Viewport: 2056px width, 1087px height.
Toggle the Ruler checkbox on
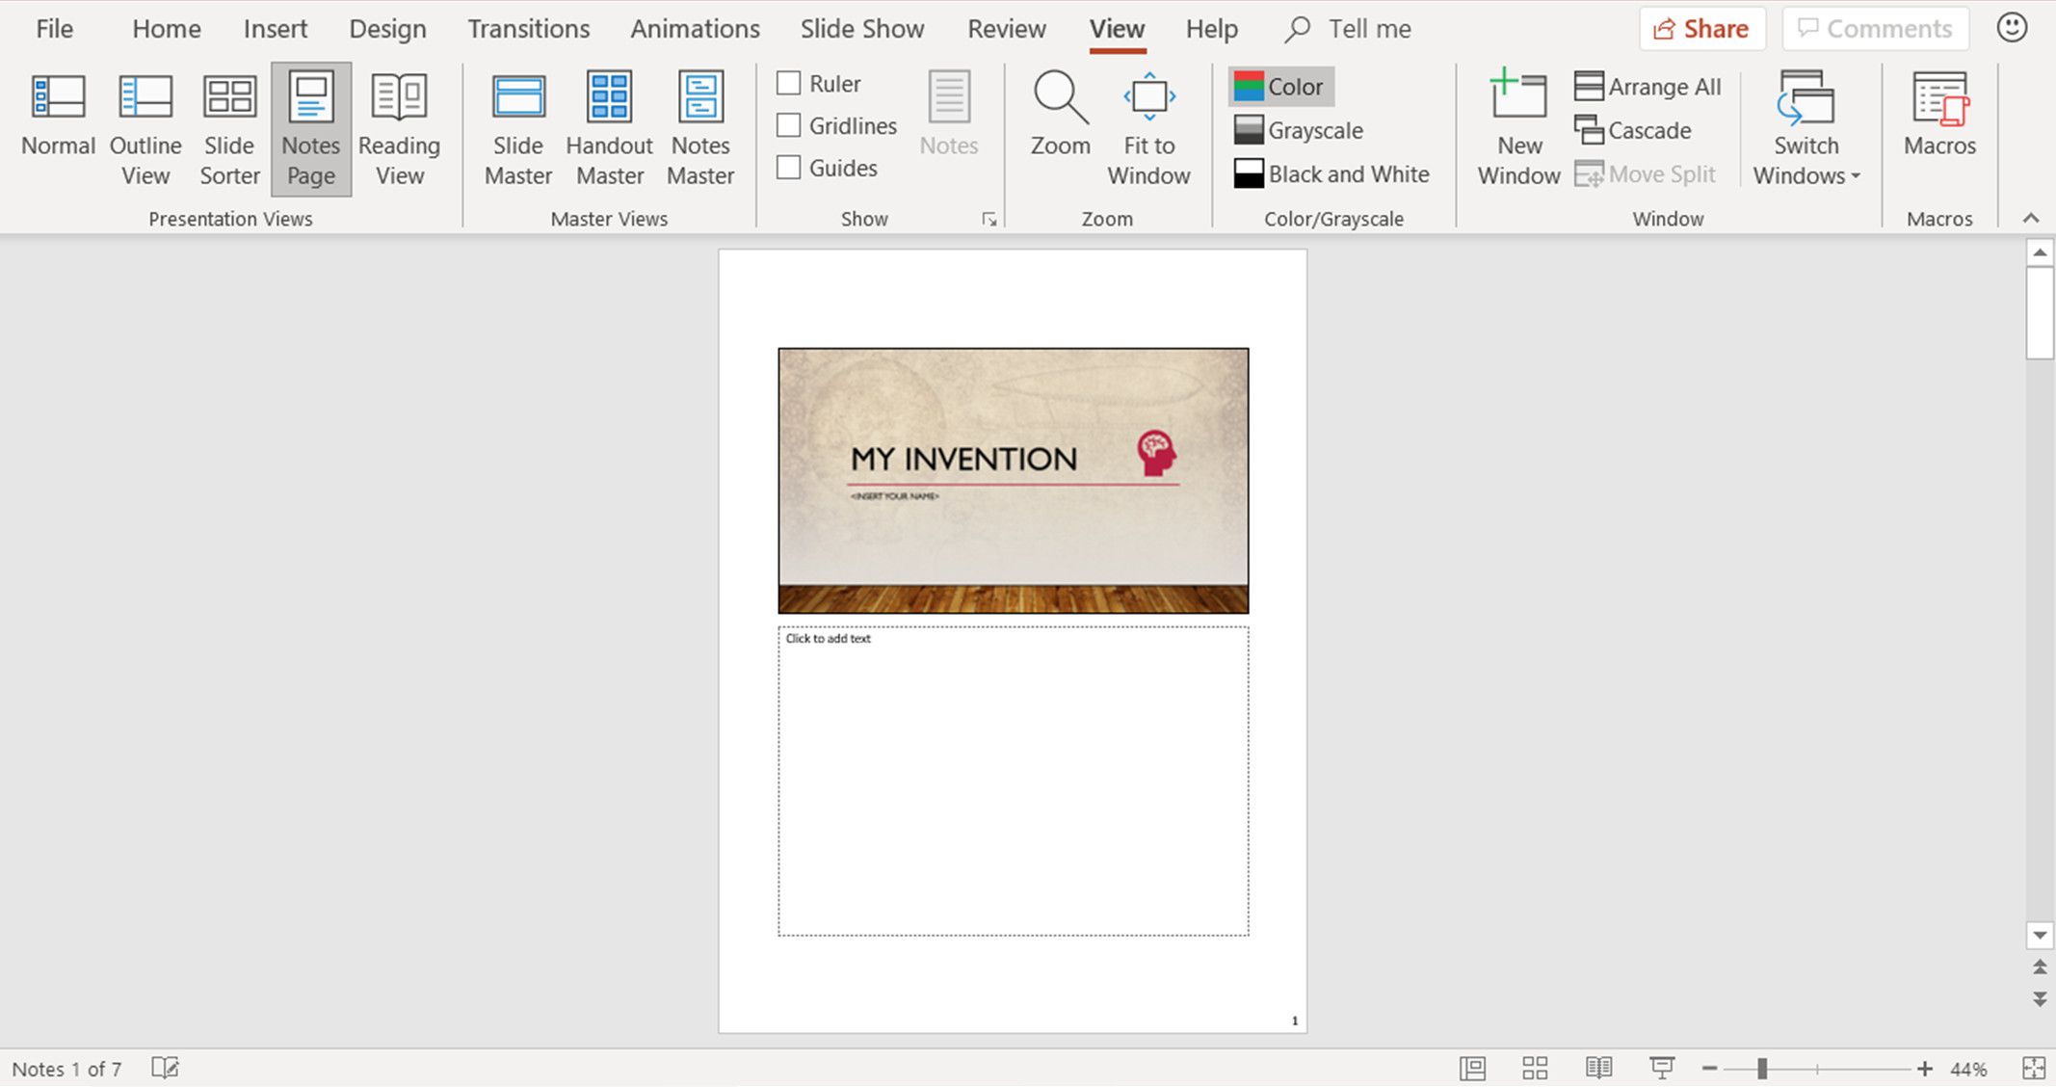(790, 83)
